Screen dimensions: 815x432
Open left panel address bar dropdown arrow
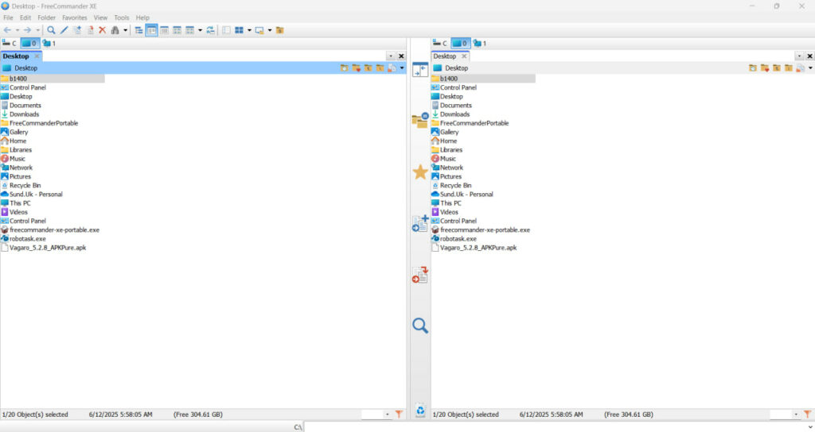point(402,68)
